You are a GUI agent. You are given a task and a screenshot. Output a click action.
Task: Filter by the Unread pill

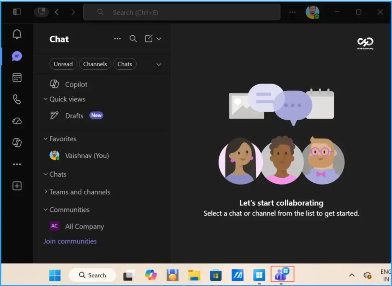point(63,64)
